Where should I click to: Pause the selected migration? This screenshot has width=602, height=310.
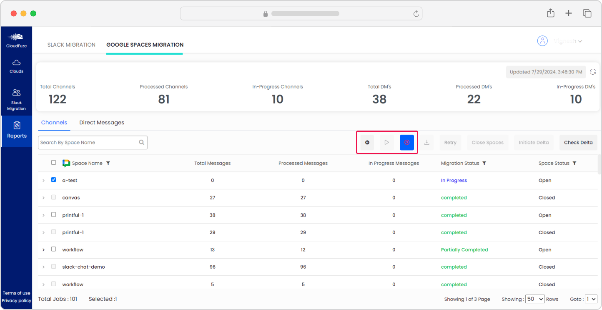367,142
